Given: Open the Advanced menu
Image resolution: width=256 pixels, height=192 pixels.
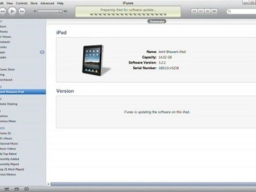Looking at the screenshot, I should [x=47, y=3].
